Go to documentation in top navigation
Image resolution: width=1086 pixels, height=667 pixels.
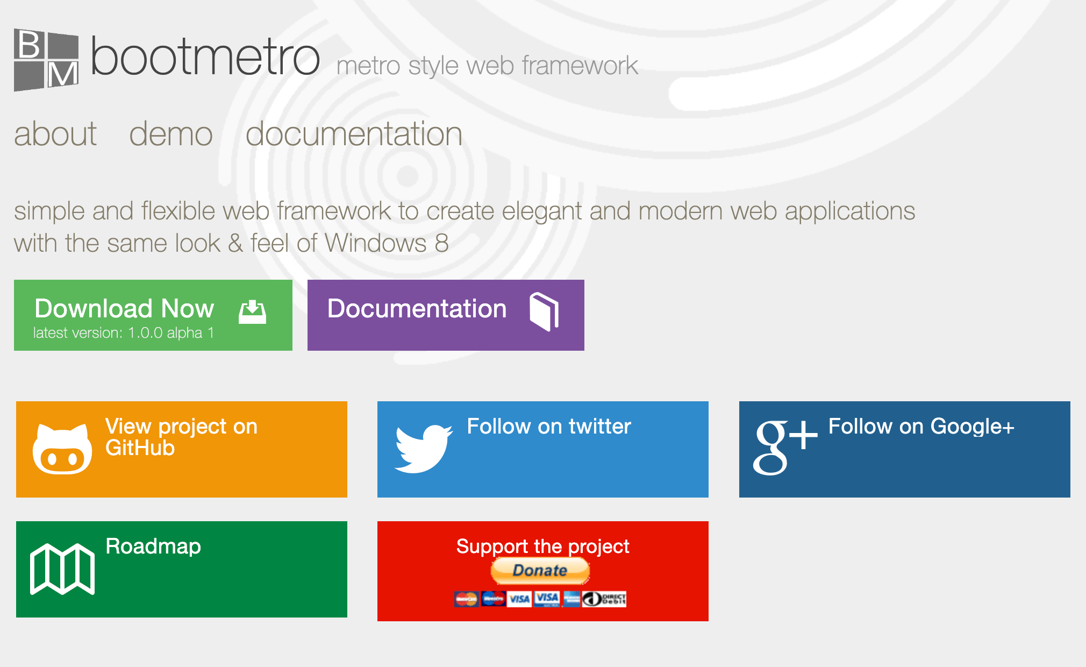(x=354, y=134)
